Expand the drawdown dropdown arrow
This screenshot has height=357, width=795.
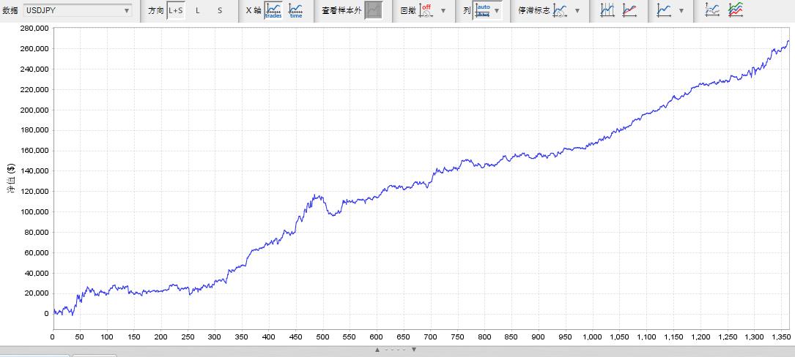pos(443,11)
